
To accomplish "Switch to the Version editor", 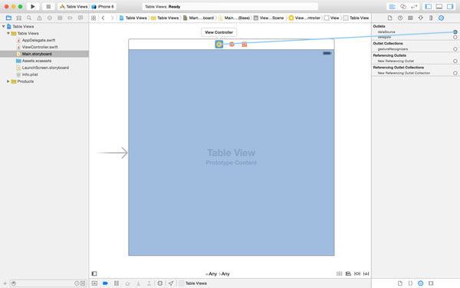I will coord(414,6).
